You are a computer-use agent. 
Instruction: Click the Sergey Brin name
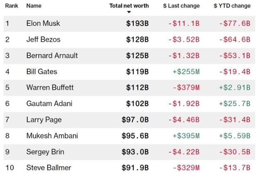pos(44,152)
